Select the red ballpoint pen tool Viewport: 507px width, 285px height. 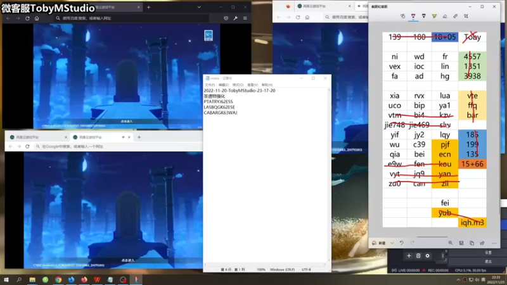(x=413, y=16)
